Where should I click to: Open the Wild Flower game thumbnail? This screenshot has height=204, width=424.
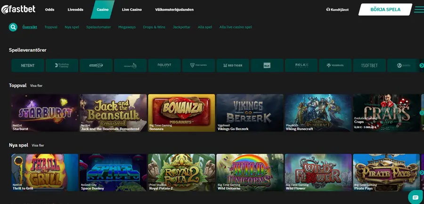(318, 173)
